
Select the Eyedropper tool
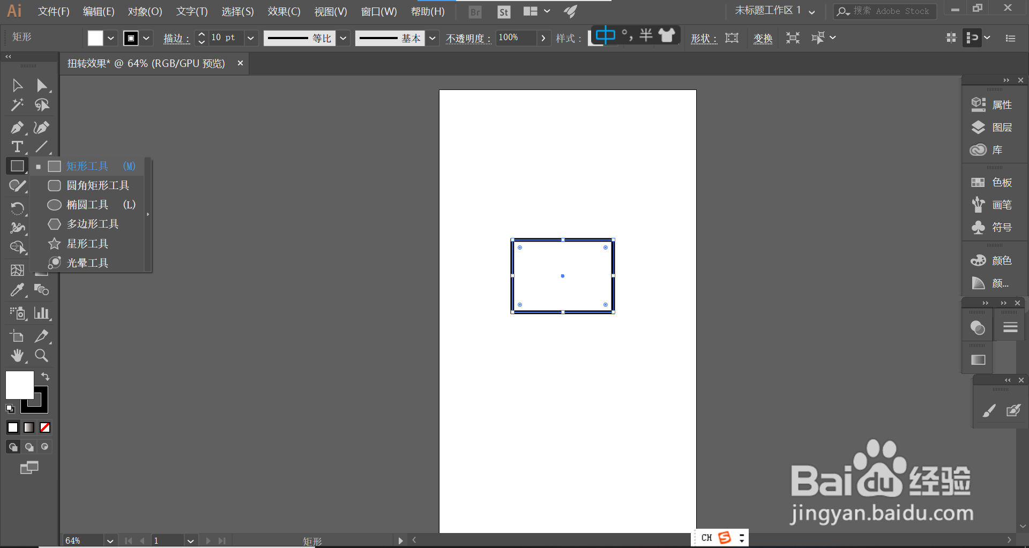click(x=17, y=290)
